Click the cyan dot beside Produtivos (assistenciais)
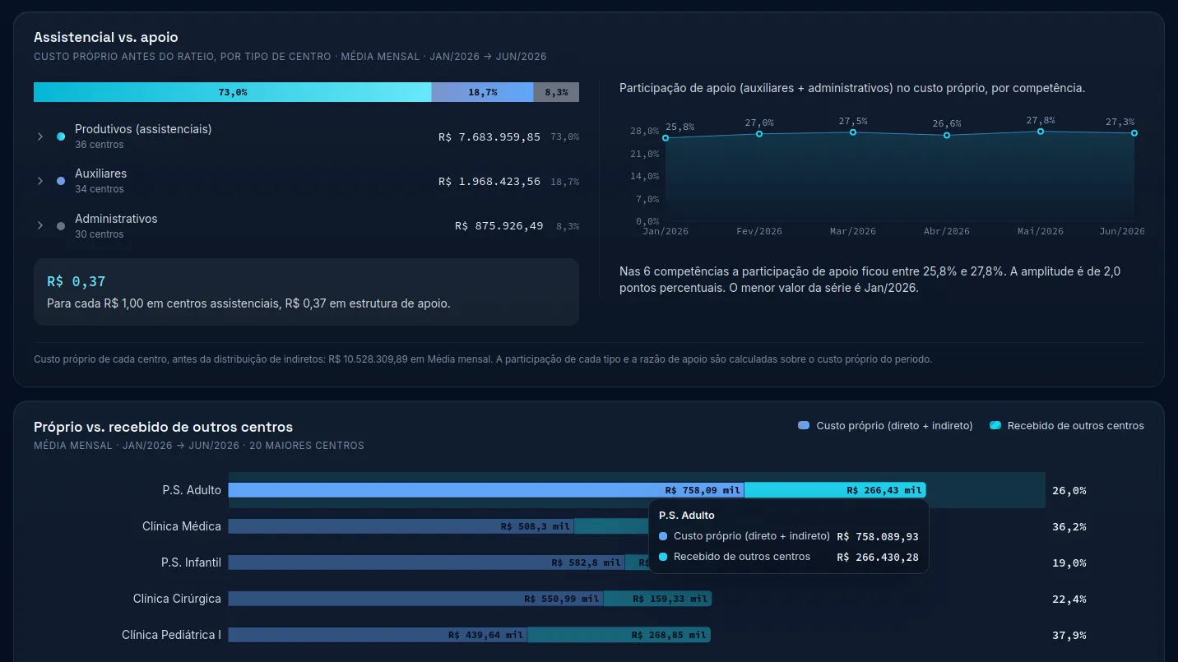The height and width of the screenshot is (662, 1178). click(61, 137)
